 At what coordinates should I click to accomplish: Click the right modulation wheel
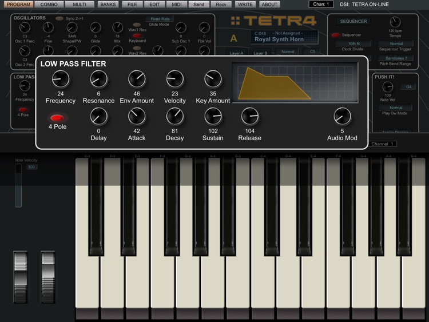click(x=48, y=277)
